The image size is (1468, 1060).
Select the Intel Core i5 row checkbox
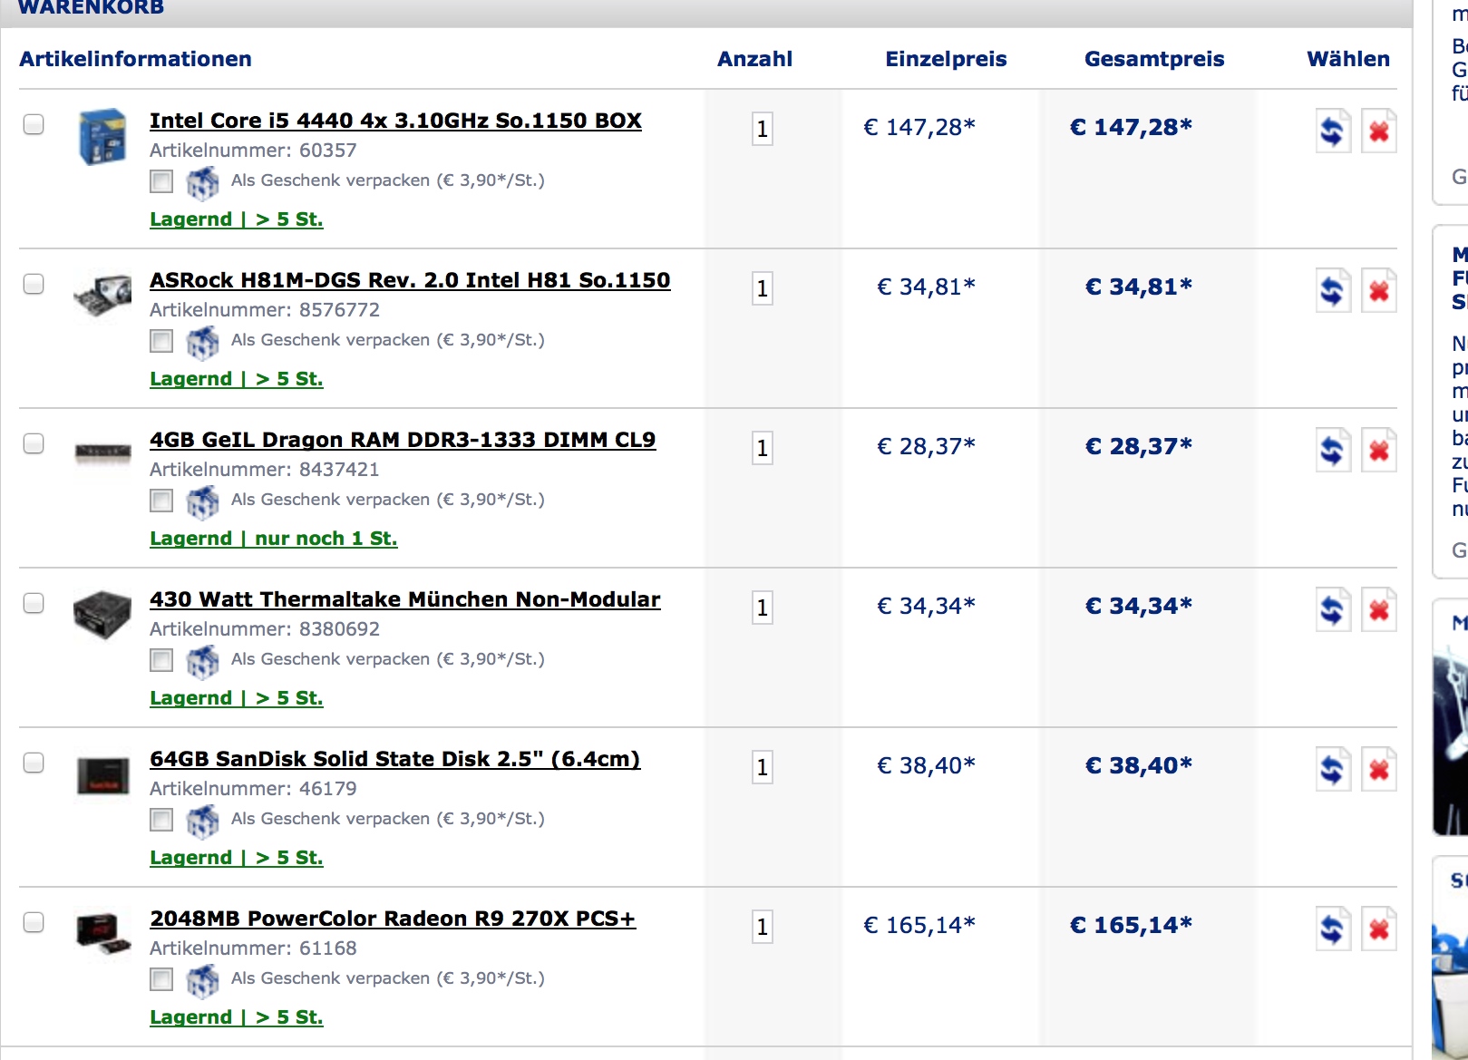pyautogui.click(x=34, y=124)
